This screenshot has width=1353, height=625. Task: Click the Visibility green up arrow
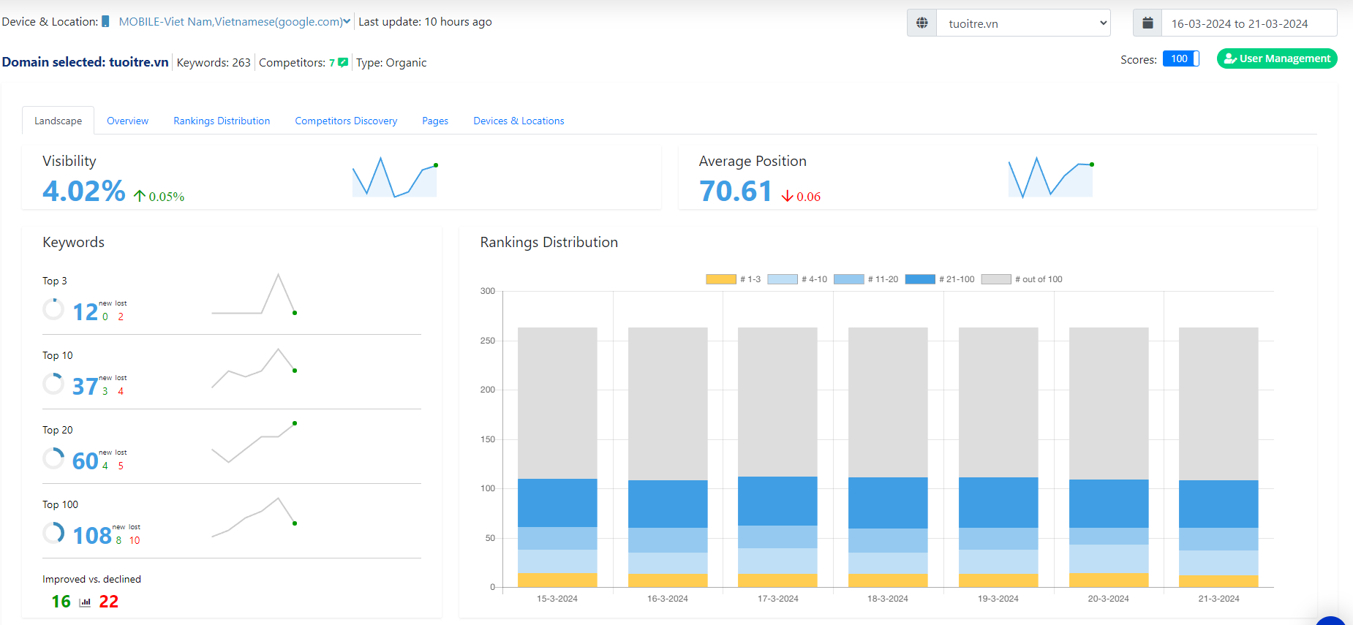[140, 196]
